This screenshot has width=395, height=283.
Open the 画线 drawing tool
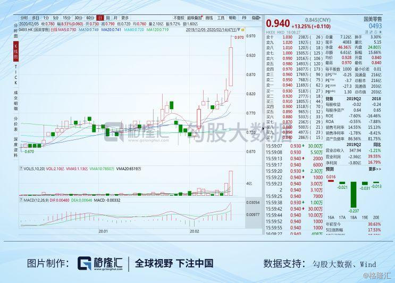[208, 18]
